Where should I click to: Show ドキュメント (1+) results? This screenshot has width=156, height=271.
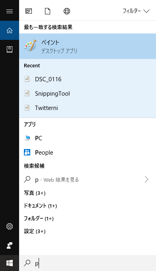[40, 206]
